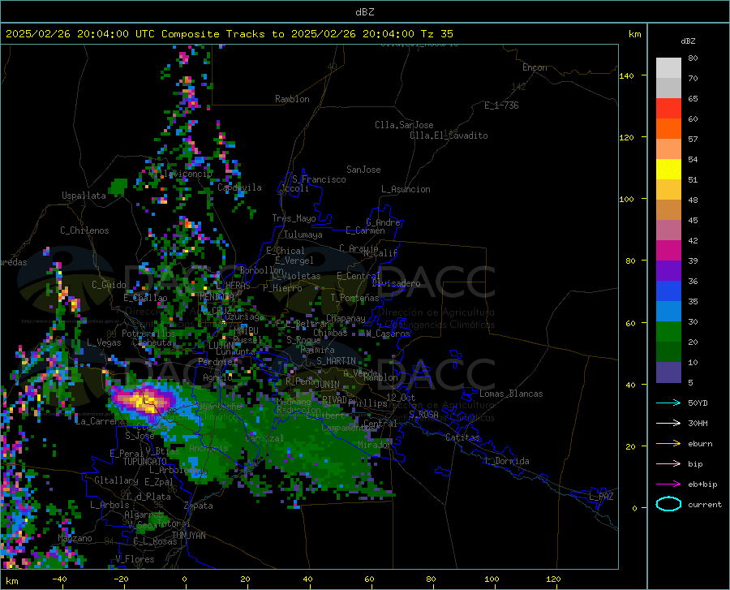
Task: Click the L_Asuncion map label
Action: [x=406, y=189]
